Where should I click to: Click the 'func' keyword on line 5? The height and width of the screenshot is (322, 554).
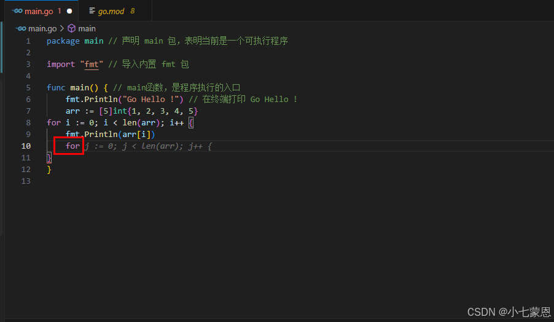56,88
